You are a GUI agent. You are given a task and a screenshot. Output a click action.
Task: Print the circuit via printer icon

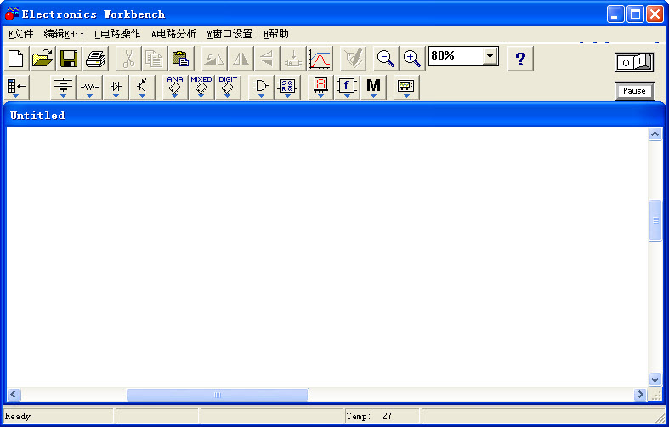click(95, 59)
